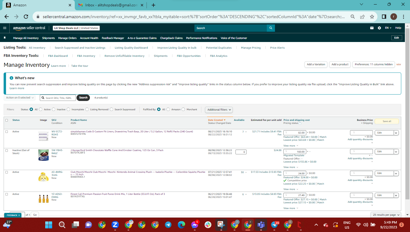The height and width of the screenshot is (232, 410).
Task: Click the search magnifier button in header
Action: [271, 28]
